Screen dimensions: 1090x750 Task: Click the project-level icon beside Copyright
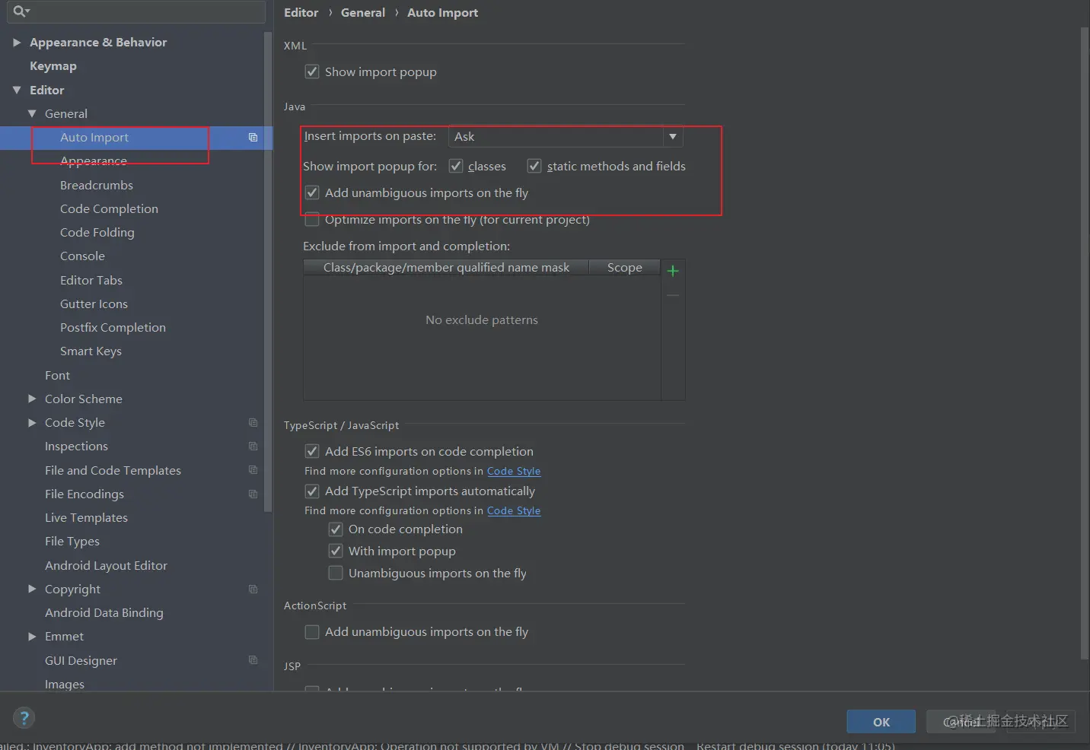coord(253,589)
